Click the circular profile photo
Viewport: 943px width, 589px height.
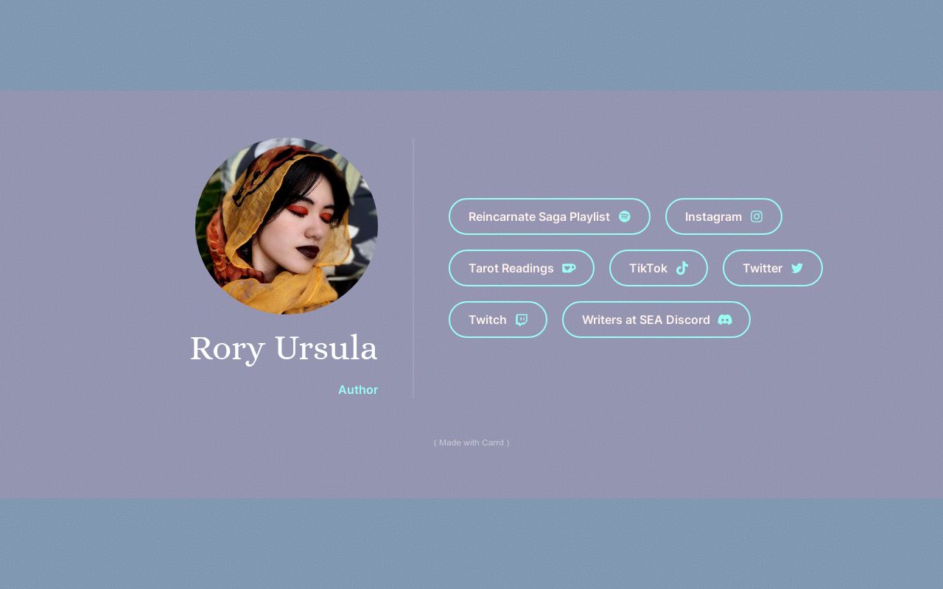tap(286, 226)
